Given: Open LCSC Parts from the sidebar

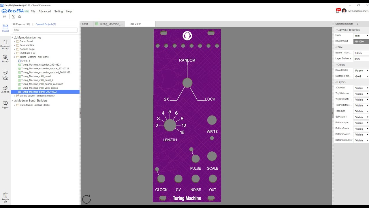Looking at the screenshot, I should coord(5,75).
